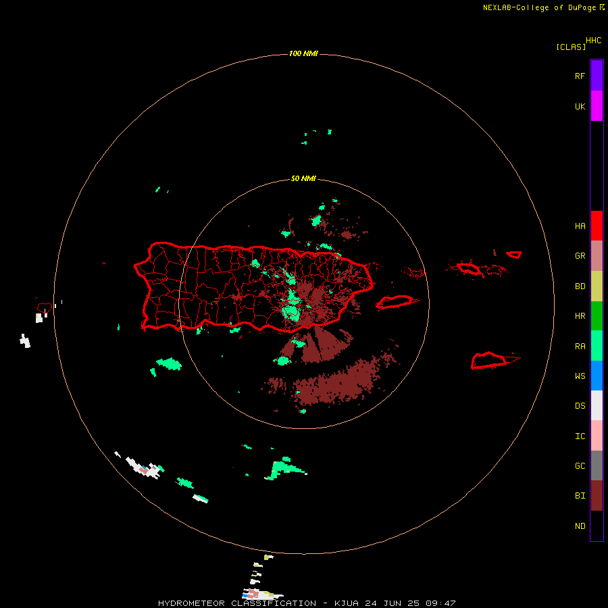
Task: Click the 'GR' legend label
Action: [x=580, y=256]
